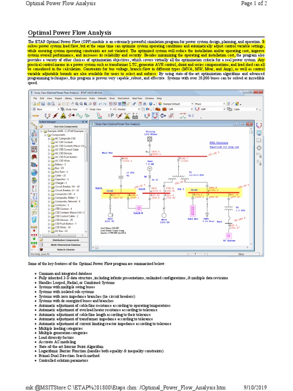Click the Utility grid symbol
This screenshot has width=293, height=391.
150,139
